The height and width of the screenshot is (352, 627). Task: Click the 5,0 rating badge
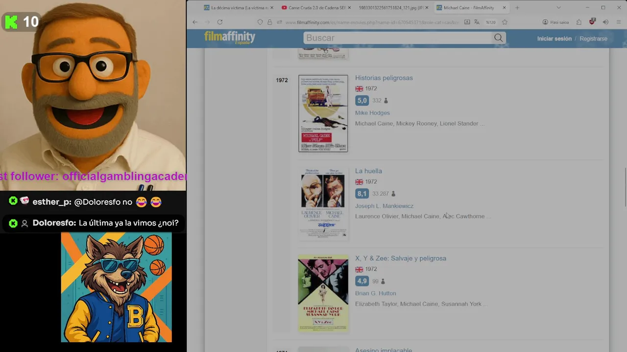pos(362,101)
